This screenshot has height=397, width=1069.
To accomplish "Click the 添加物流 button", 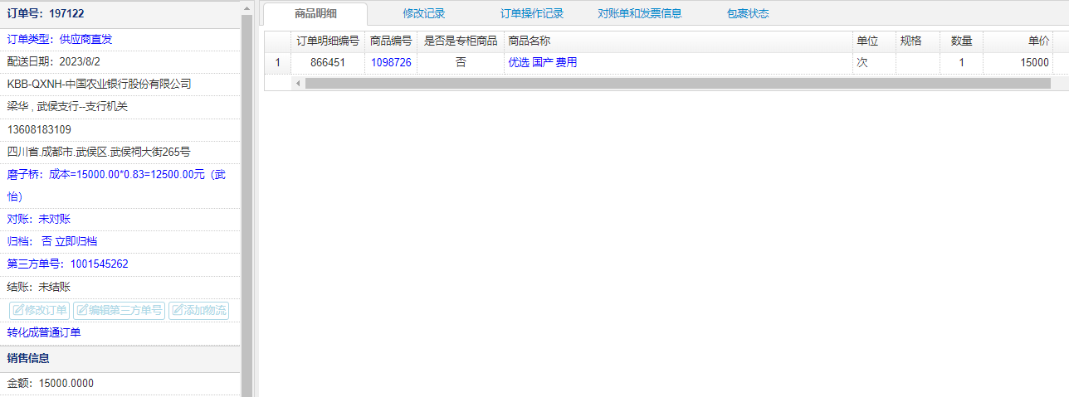I will pos(198,310).
